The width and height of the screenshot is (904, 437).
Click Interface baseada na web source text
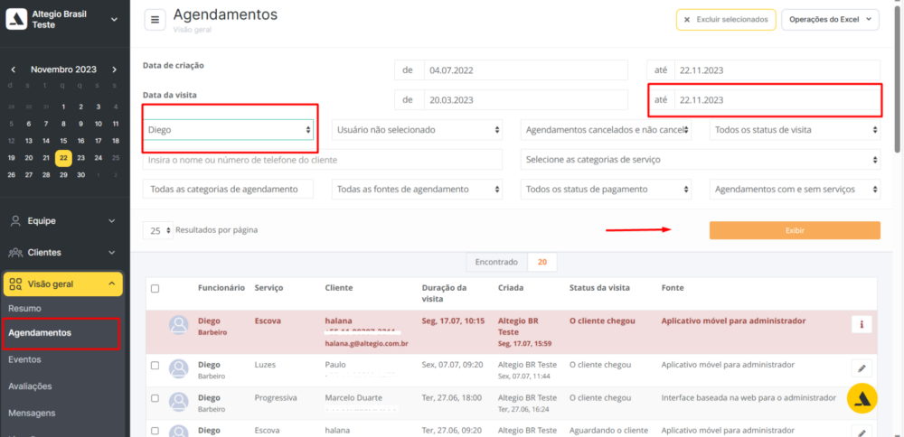pos(749,398)
